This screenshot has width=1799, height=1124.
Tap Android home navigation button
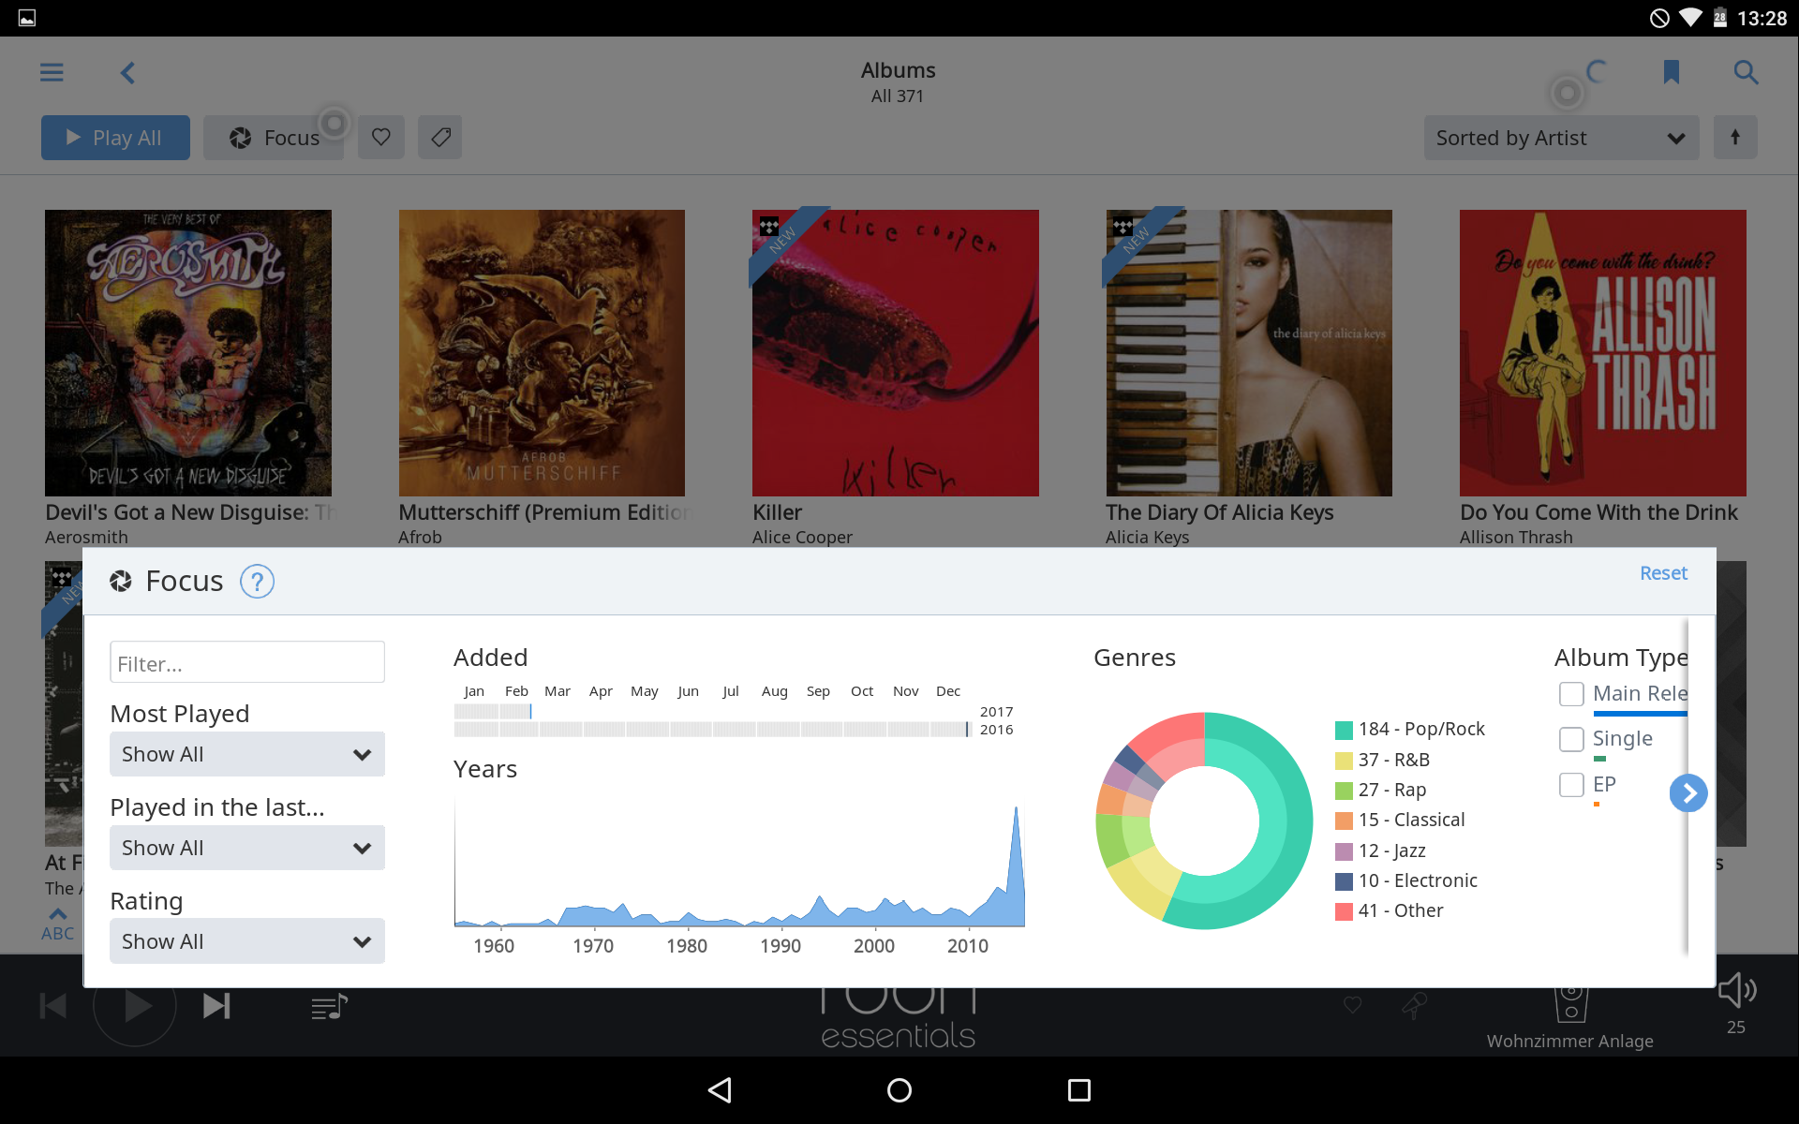[x=899, y=1090]
